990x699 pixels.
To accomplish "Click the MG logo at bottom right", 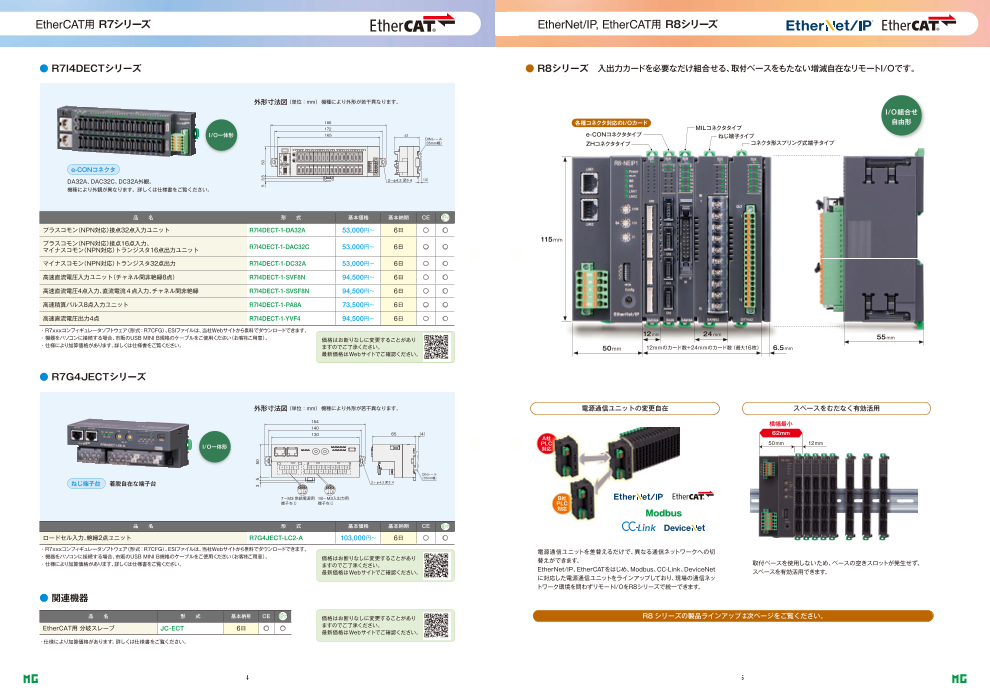I will click(x=959, y=678).
